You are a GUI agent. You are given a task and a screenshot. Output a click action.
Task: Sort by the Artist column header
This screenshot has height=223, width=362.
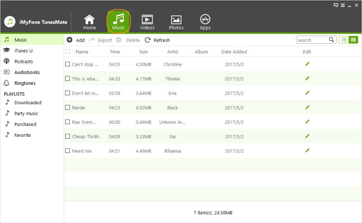[172, 51]
